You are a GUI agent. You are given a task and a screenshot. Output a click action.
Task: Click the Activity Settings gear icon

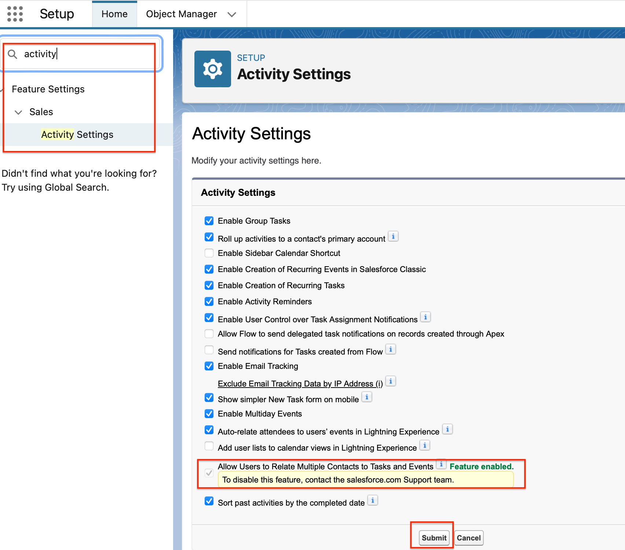click(x=213, y=69)
